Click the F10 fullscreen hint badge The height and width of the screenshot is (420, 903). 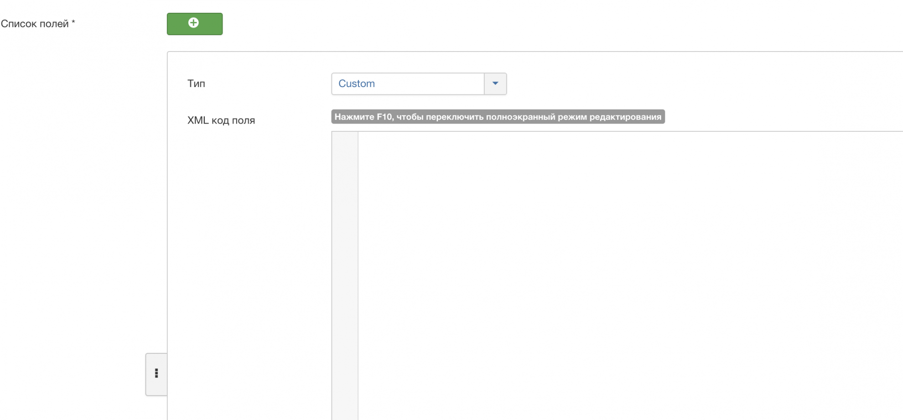click(498, 117)
